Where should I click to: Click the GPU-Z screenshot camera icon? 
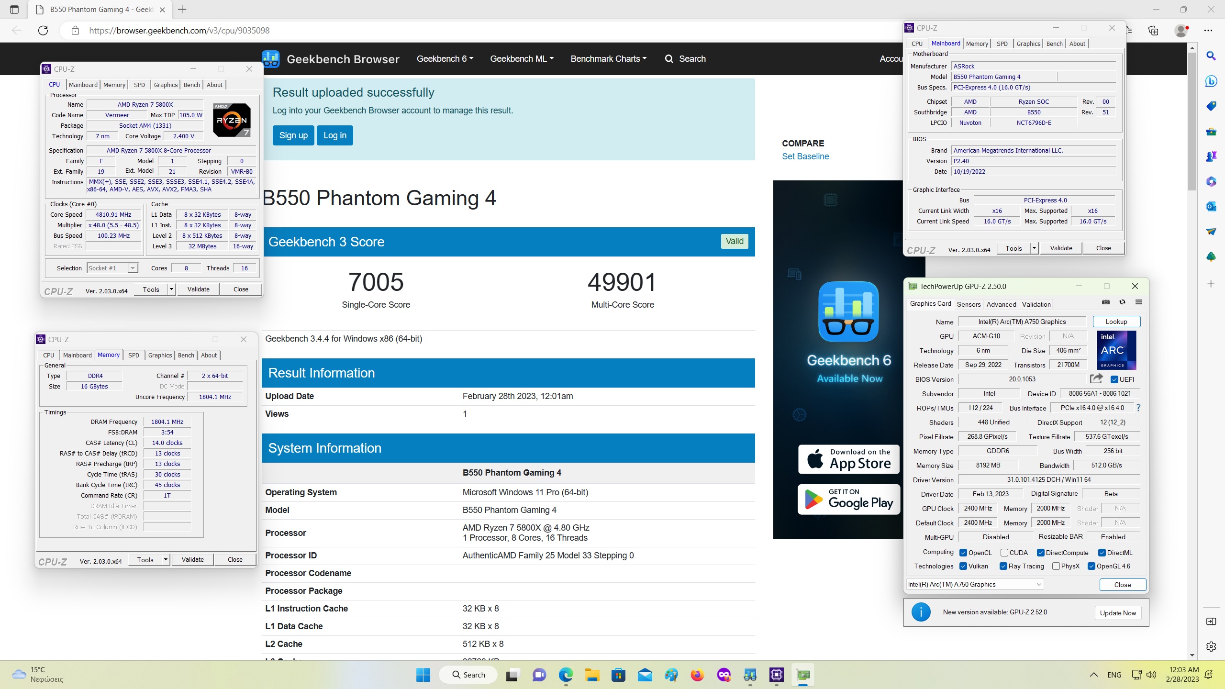(x=1106, y=302)
